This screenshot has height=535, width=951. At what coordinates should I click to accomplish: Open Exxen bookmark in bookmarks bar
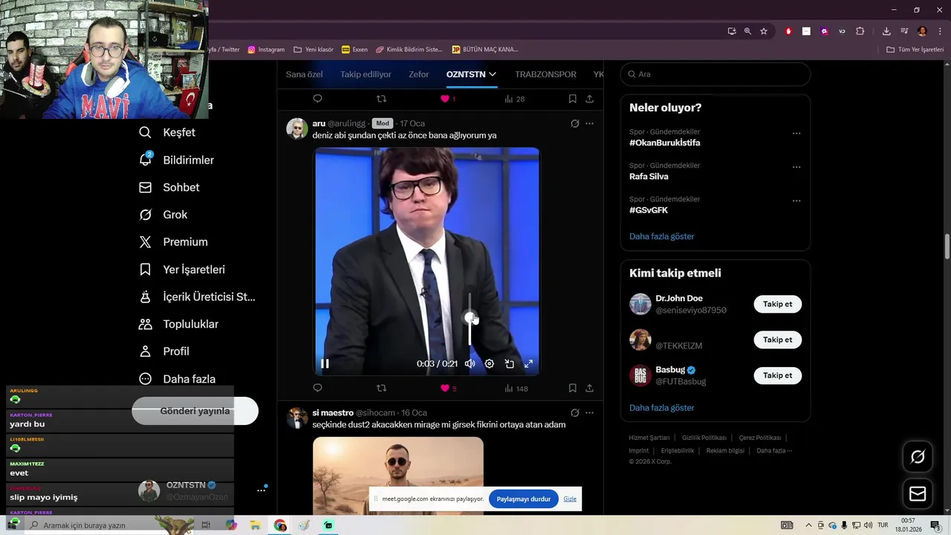click(354, 50)
